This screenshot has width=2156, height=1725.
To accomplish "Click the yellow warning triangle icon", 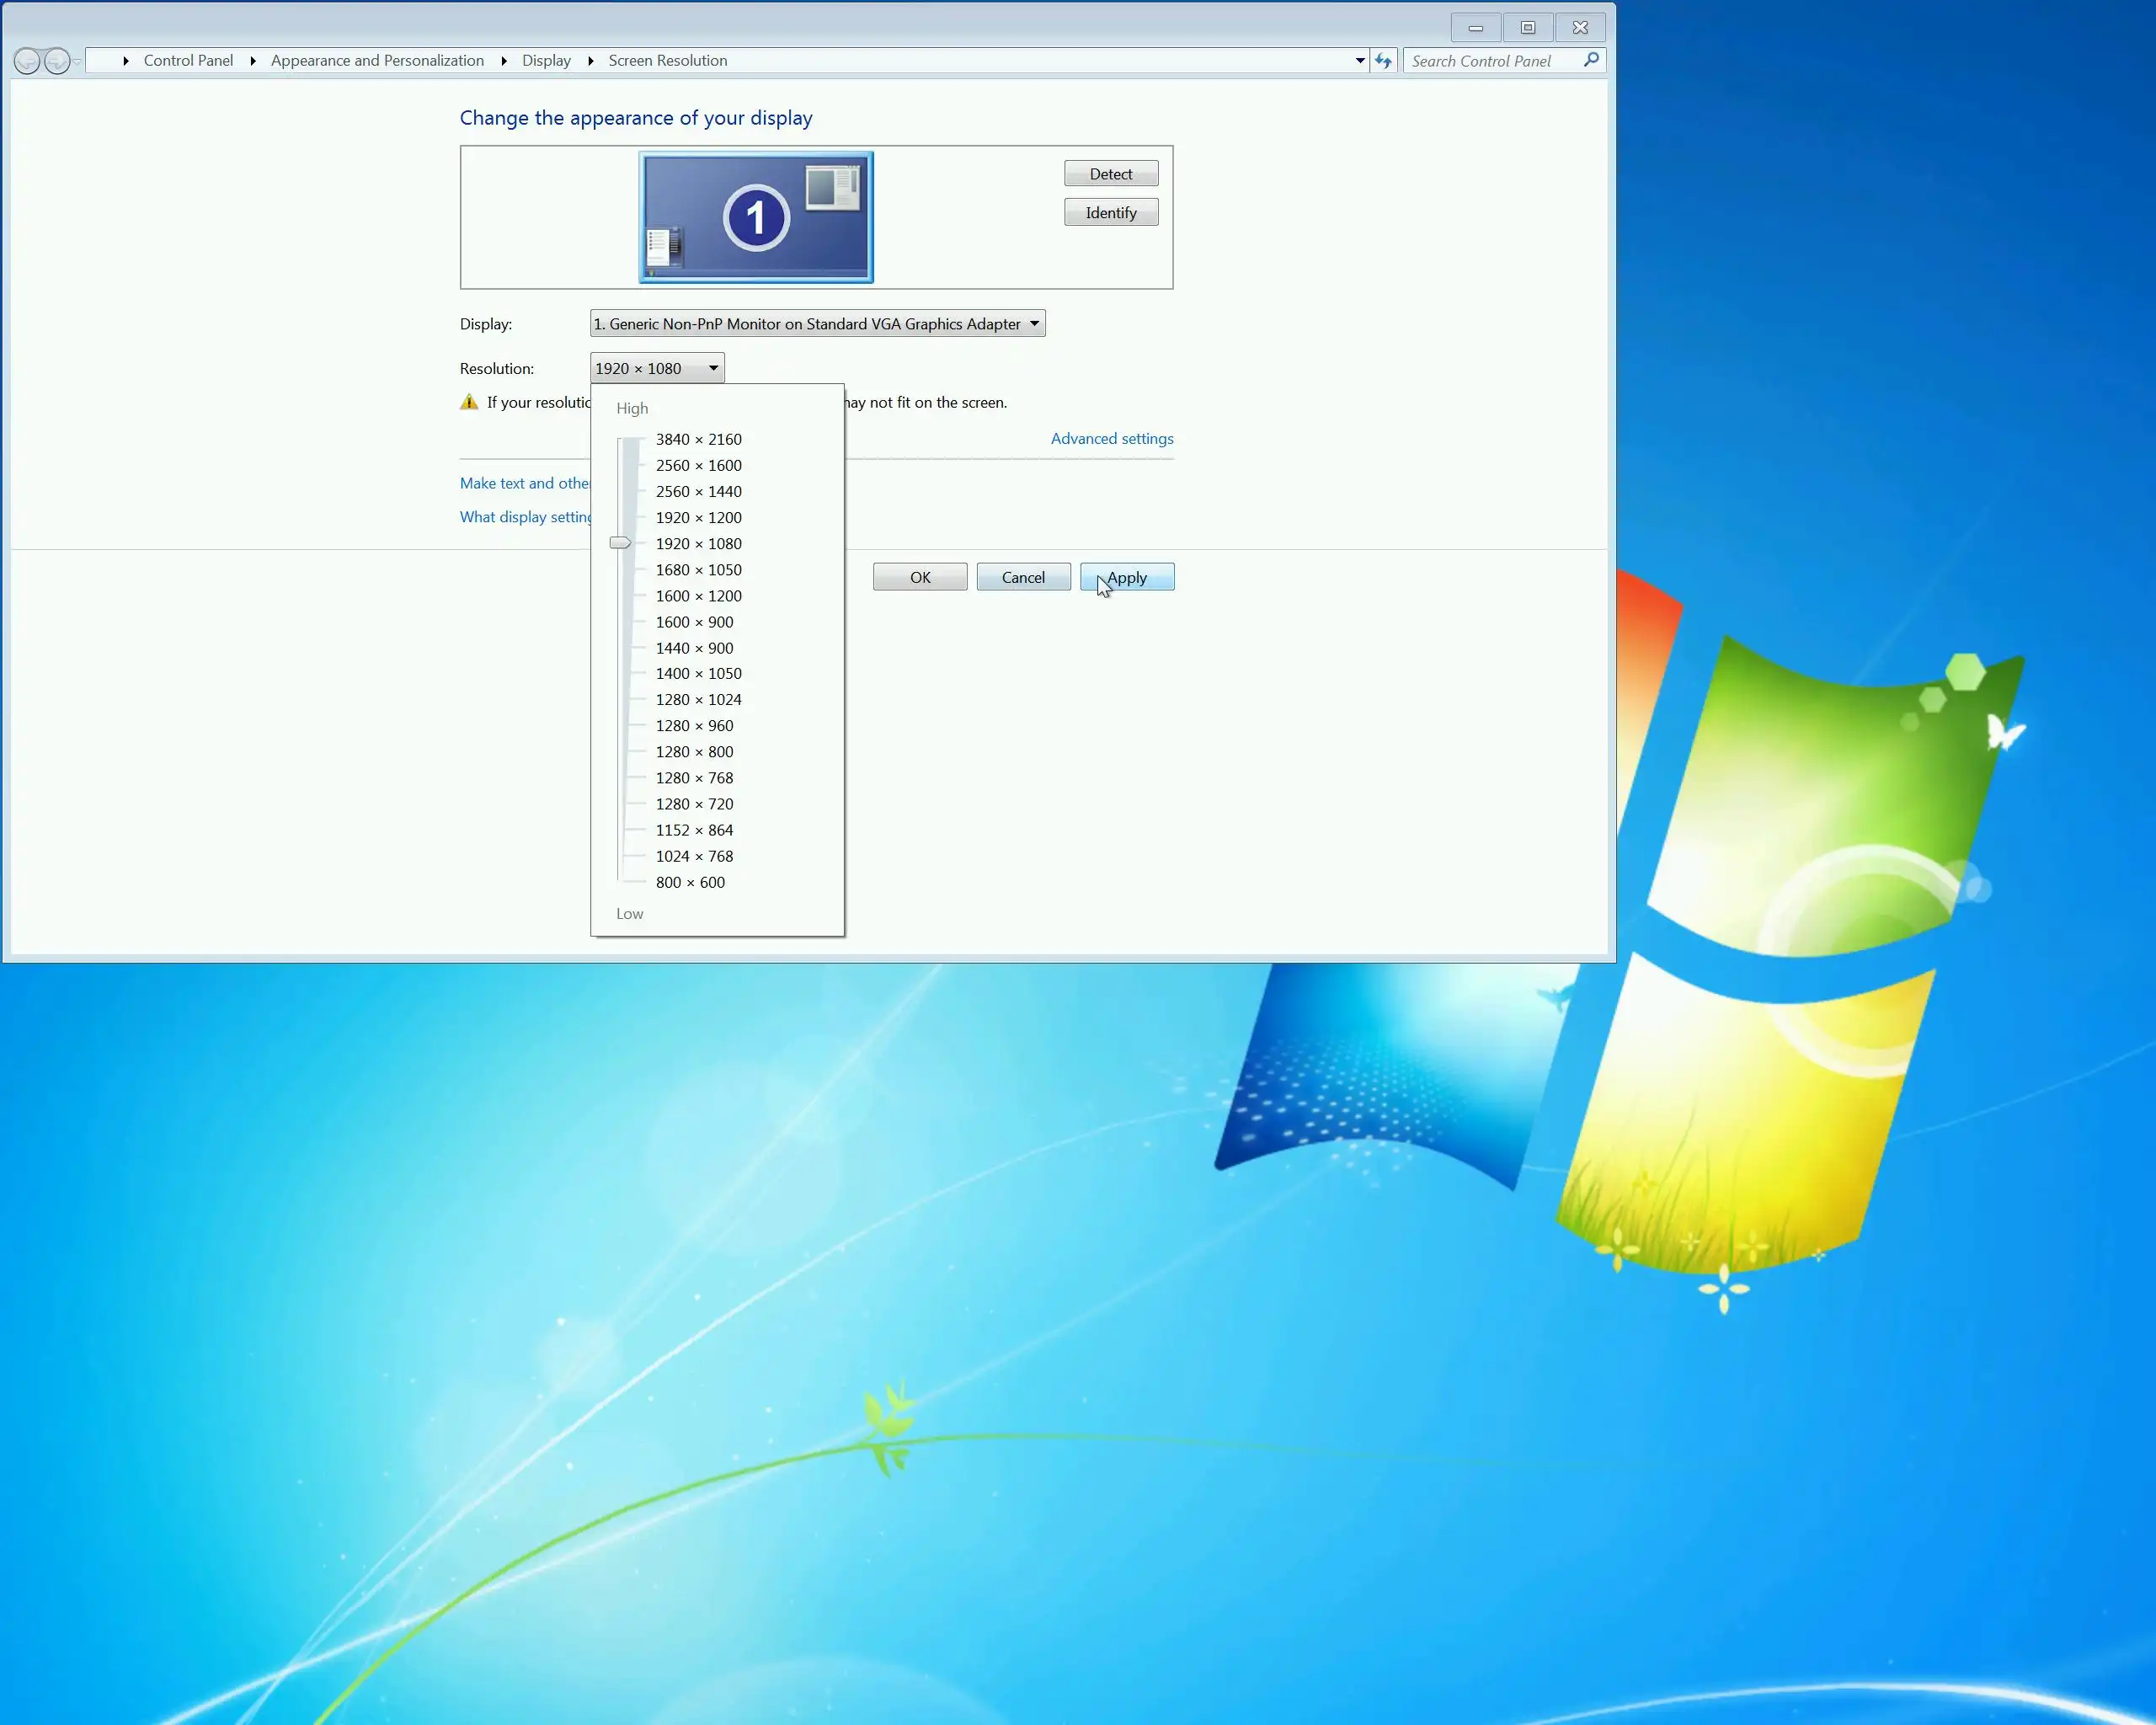I will coord(469,402).
